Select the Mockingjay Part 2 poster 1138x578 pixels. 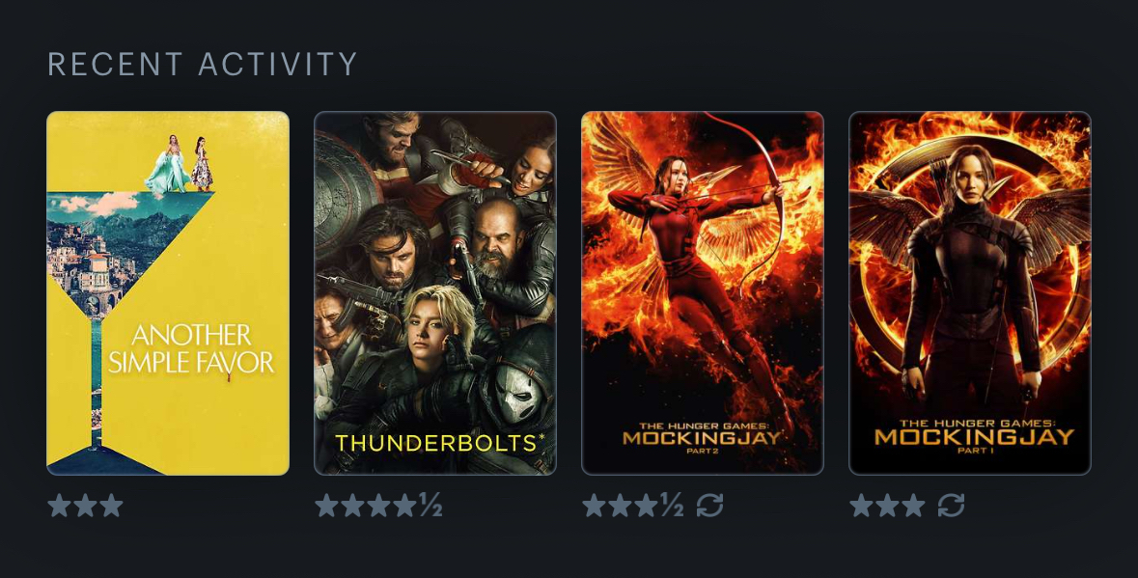pos(703,293)
